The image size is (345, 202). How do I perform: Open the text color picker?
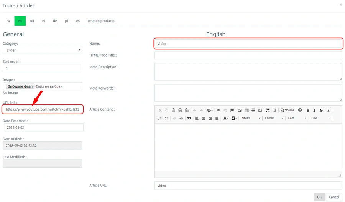226,118
